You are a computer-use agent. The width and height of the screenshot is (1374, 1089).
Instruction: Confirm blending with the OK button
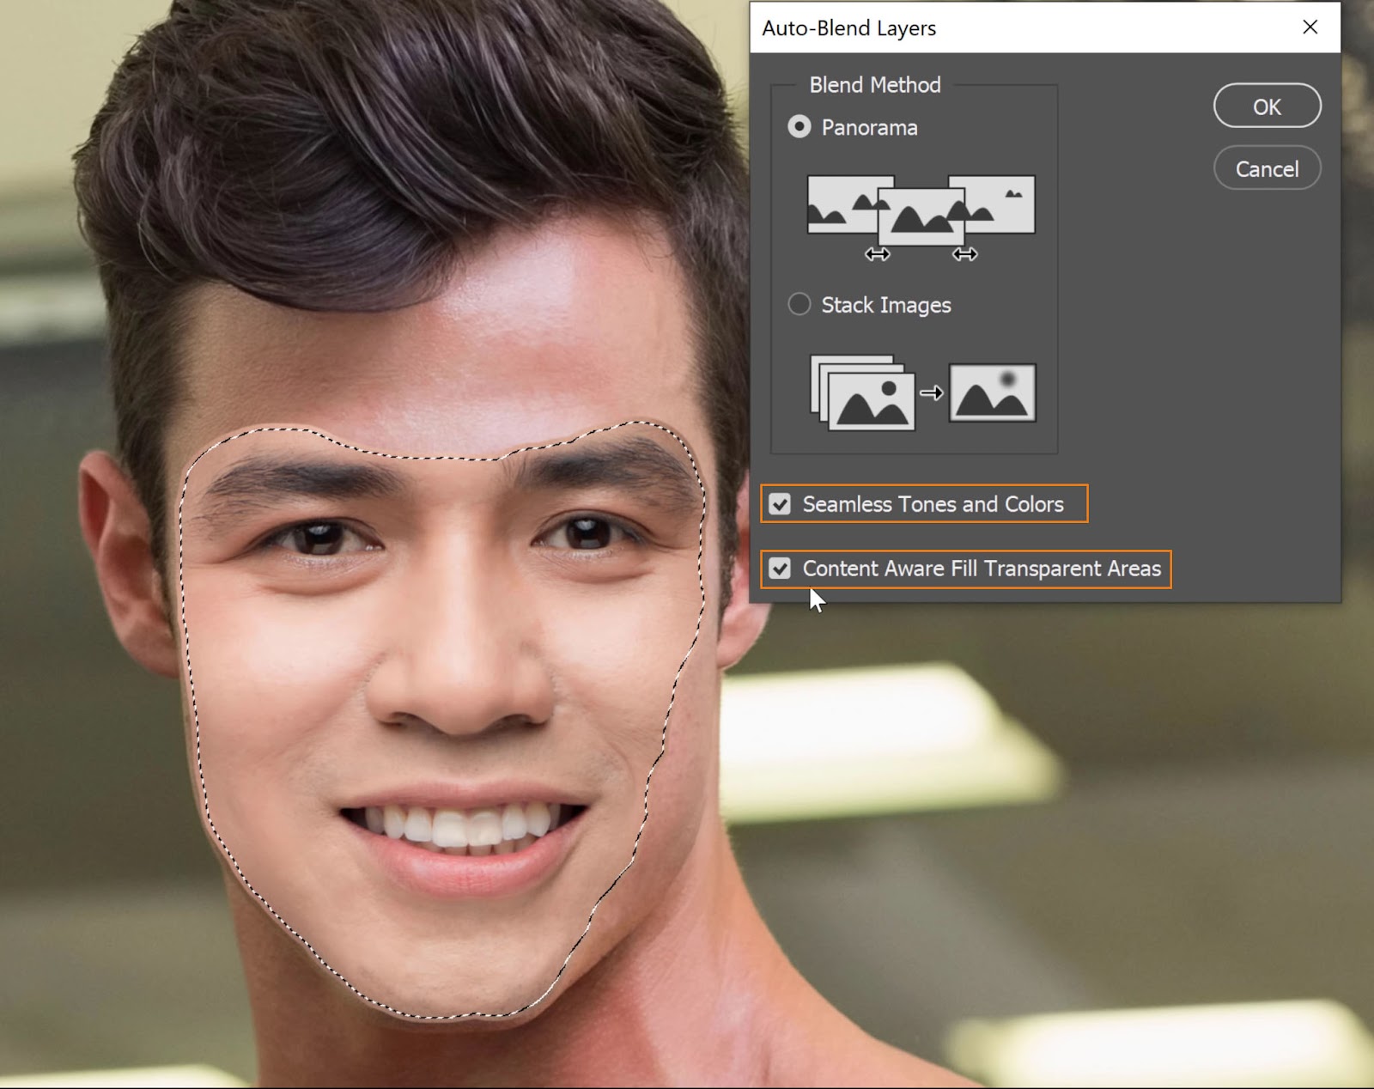coord(1267,106)
